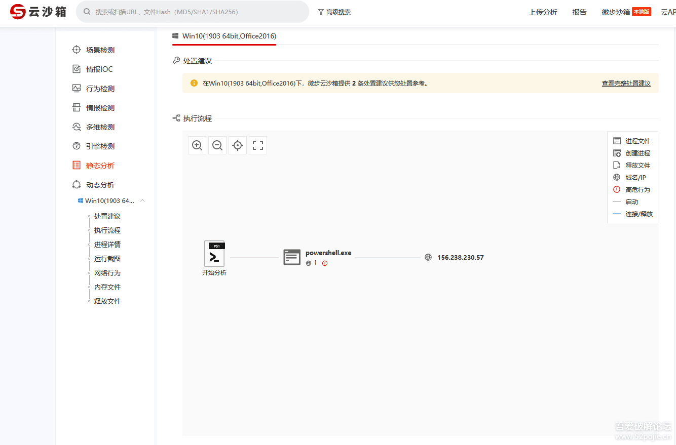Click 连接/释放 legend line entry
This screenshot has width=676, height=445.
(x=632, y=214)
